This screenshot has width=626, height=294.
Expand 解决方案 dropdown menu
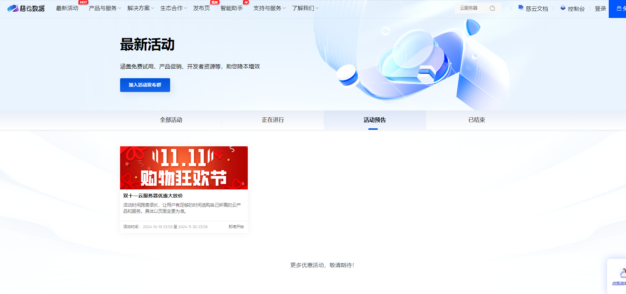click(140, 8)
